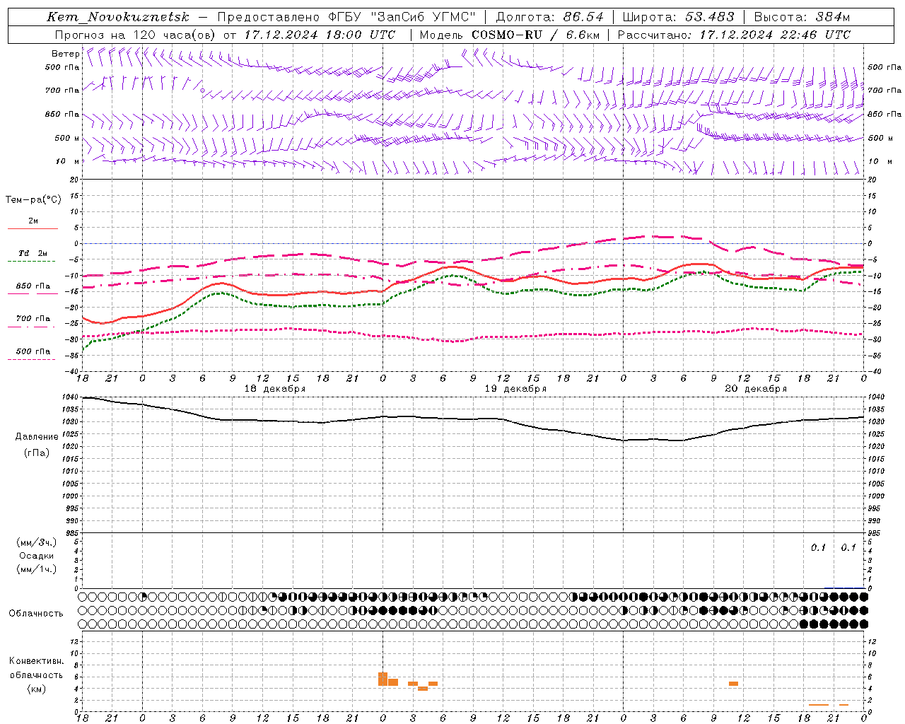
Task: Click the Осадки precipitation label
Action: pyautogui.click(x=37, y=556)
